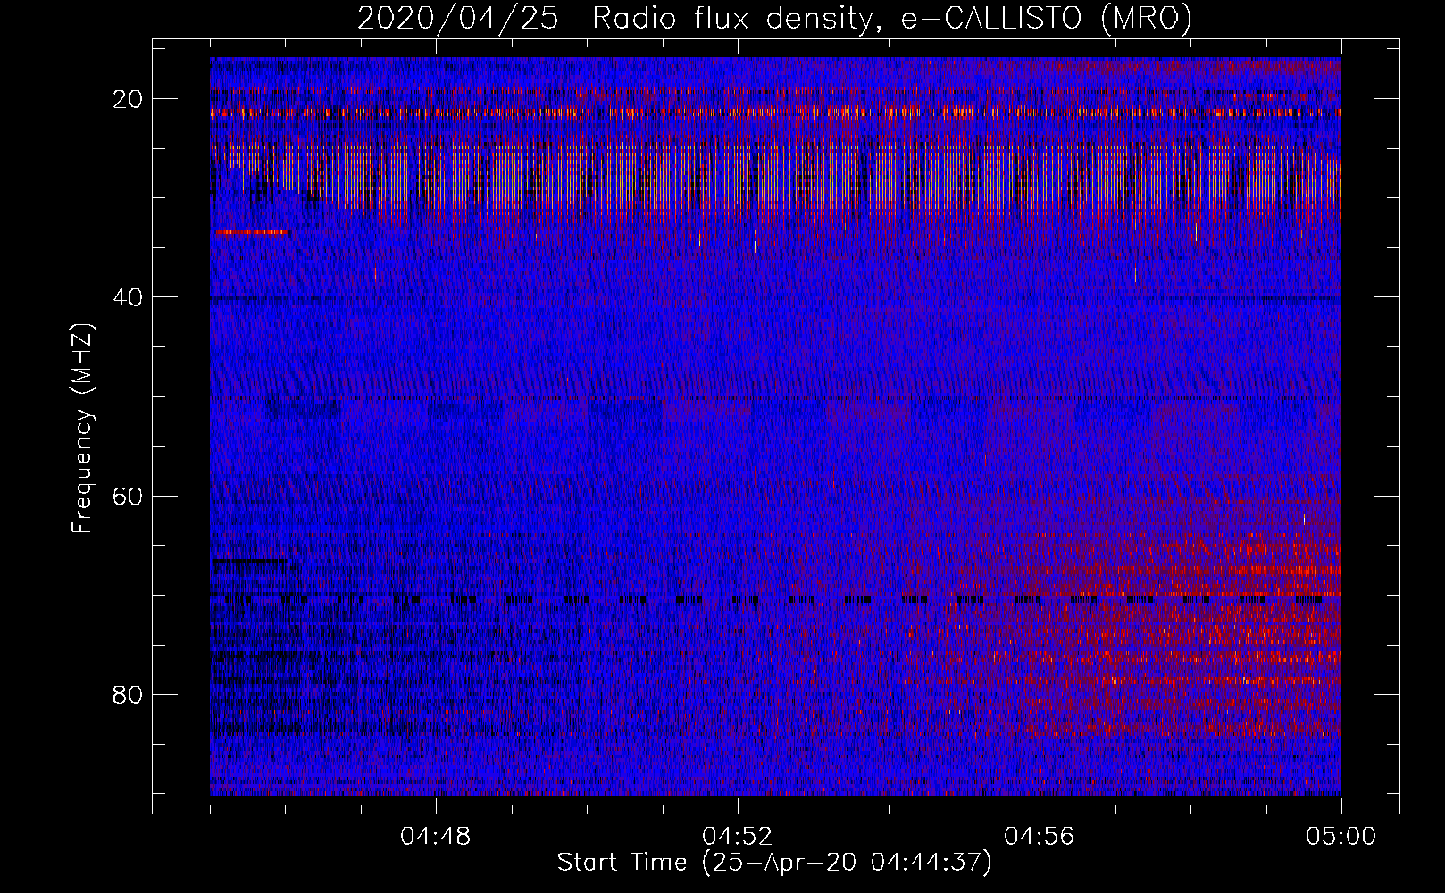The image size is (1445, 893).
Task: Click the 20 MHz frequency tick label
Action: (x=129, y=99)
